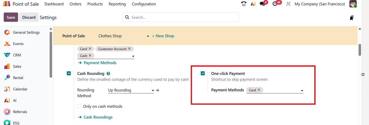This screenshot has width=369, height=125.
Task: Enable Only on cash methods
Action: (79, 106)
